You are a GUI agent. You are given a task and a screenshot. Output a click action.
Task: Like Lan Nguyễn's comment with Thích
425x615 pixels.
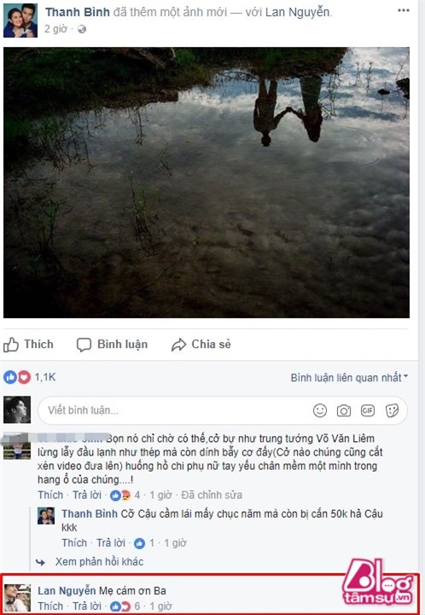[50, 606]
